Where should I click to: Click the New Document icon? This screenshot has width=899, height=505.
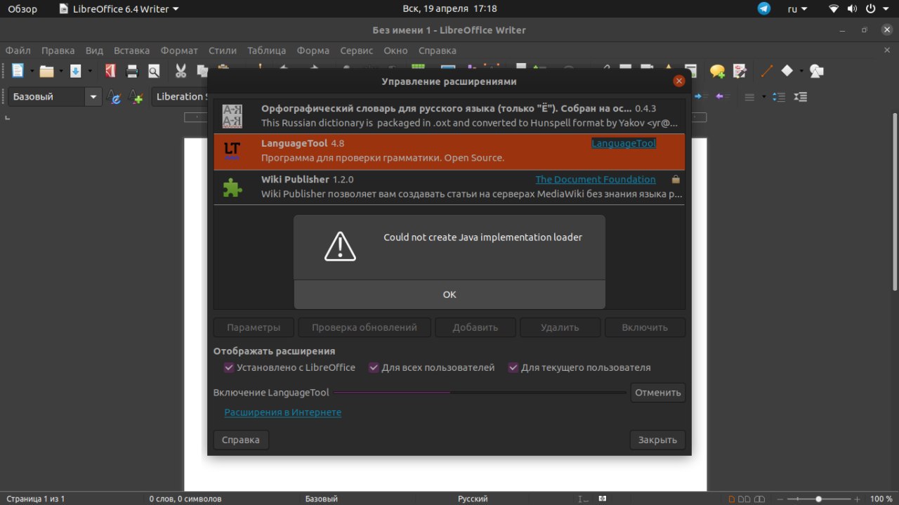pyautogui.click(x=18, y=71)
